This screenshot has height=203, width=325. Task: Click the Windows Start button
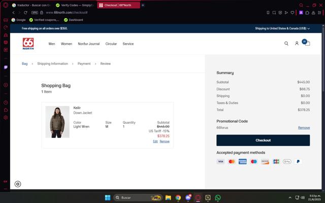(x=108, y=197)
